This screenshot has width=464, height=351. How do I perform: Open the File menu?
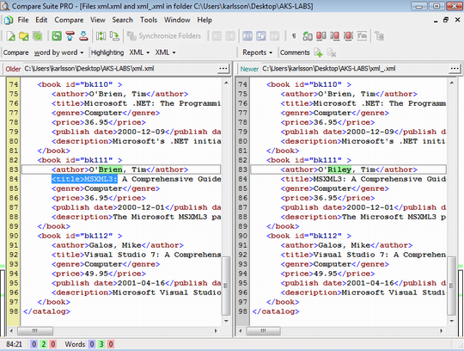(23, 20)
